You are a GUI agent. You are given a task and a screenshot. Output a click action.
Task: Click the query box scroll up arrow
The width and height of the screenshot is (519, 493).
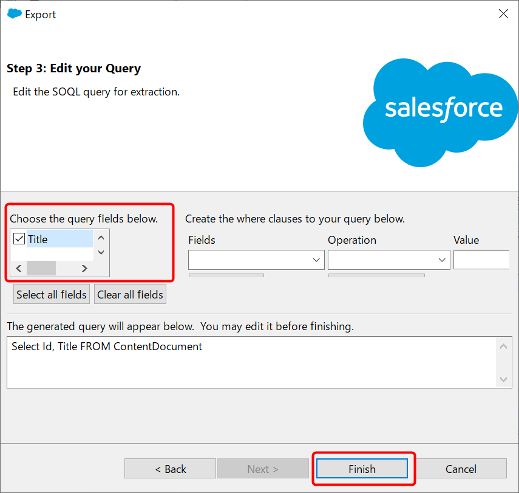point(503,346)
